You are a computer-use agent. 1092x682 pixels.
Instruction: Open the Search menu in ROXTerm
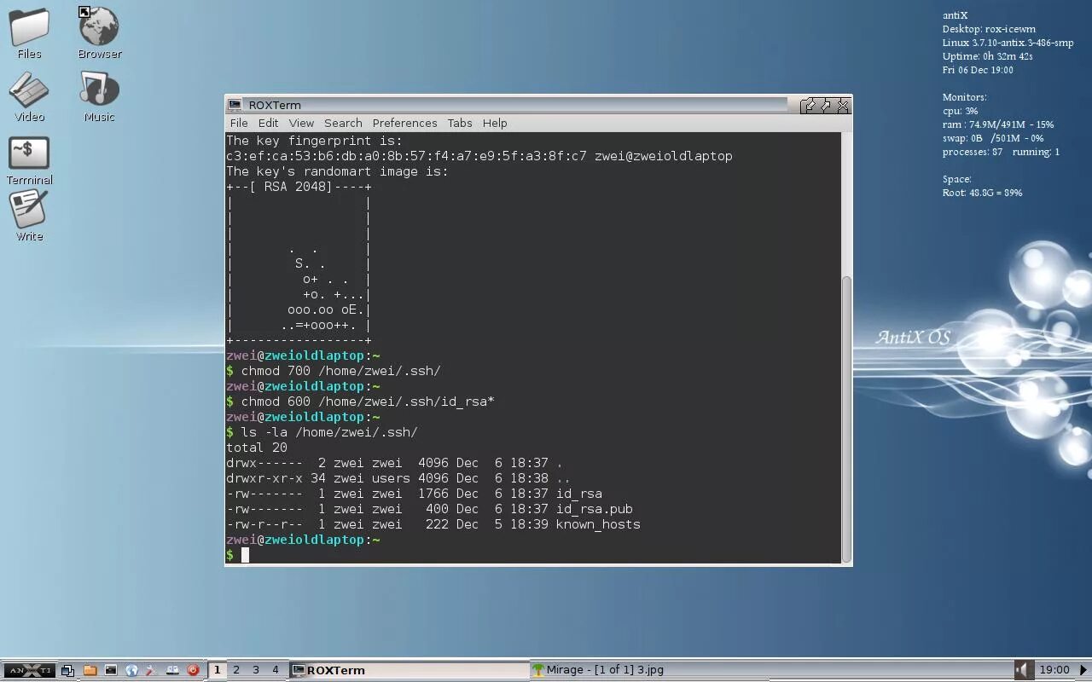[x=343, y=123]
